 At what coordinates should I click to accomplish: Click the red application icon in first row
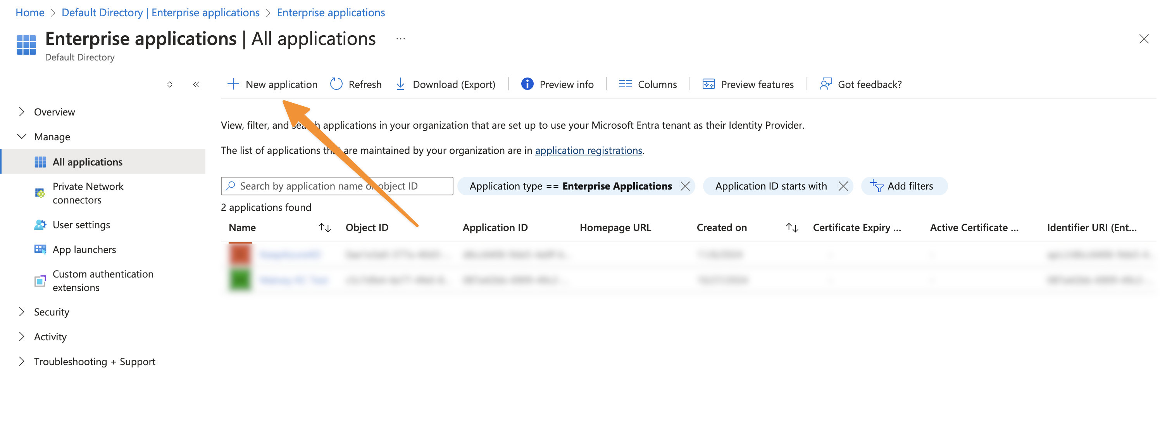pos(240,254)
